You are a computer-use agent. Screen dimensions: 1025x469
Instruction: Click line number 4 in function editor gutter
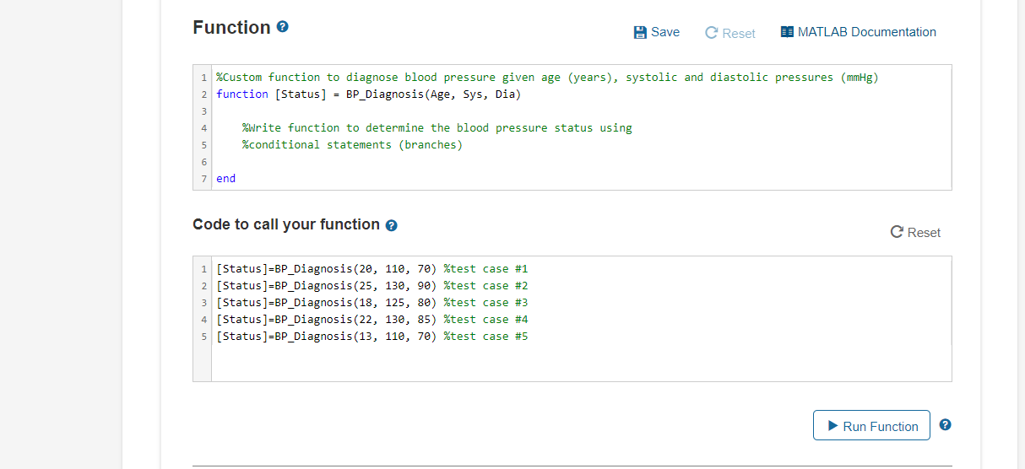(x=204, y=128)
